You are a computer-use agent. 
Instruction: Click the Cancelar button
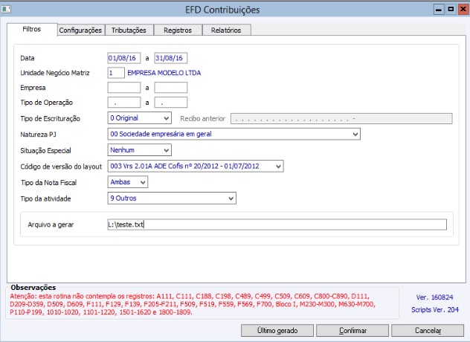coord(428,331)
